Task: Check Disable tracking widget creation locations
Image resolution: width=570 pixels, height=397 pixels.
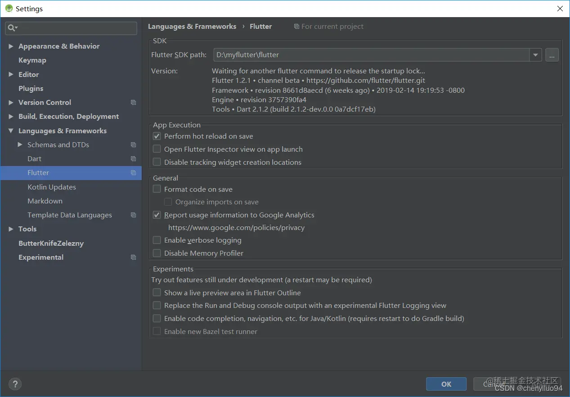Action: (x=157, y=162)
